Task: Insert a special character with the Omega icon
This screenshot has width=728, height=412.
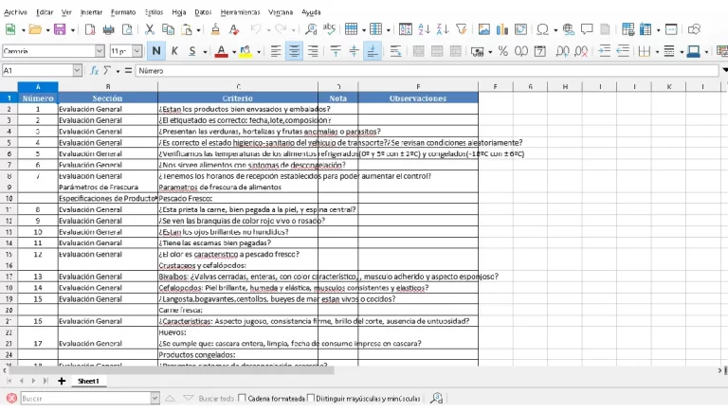Action: 542,29
